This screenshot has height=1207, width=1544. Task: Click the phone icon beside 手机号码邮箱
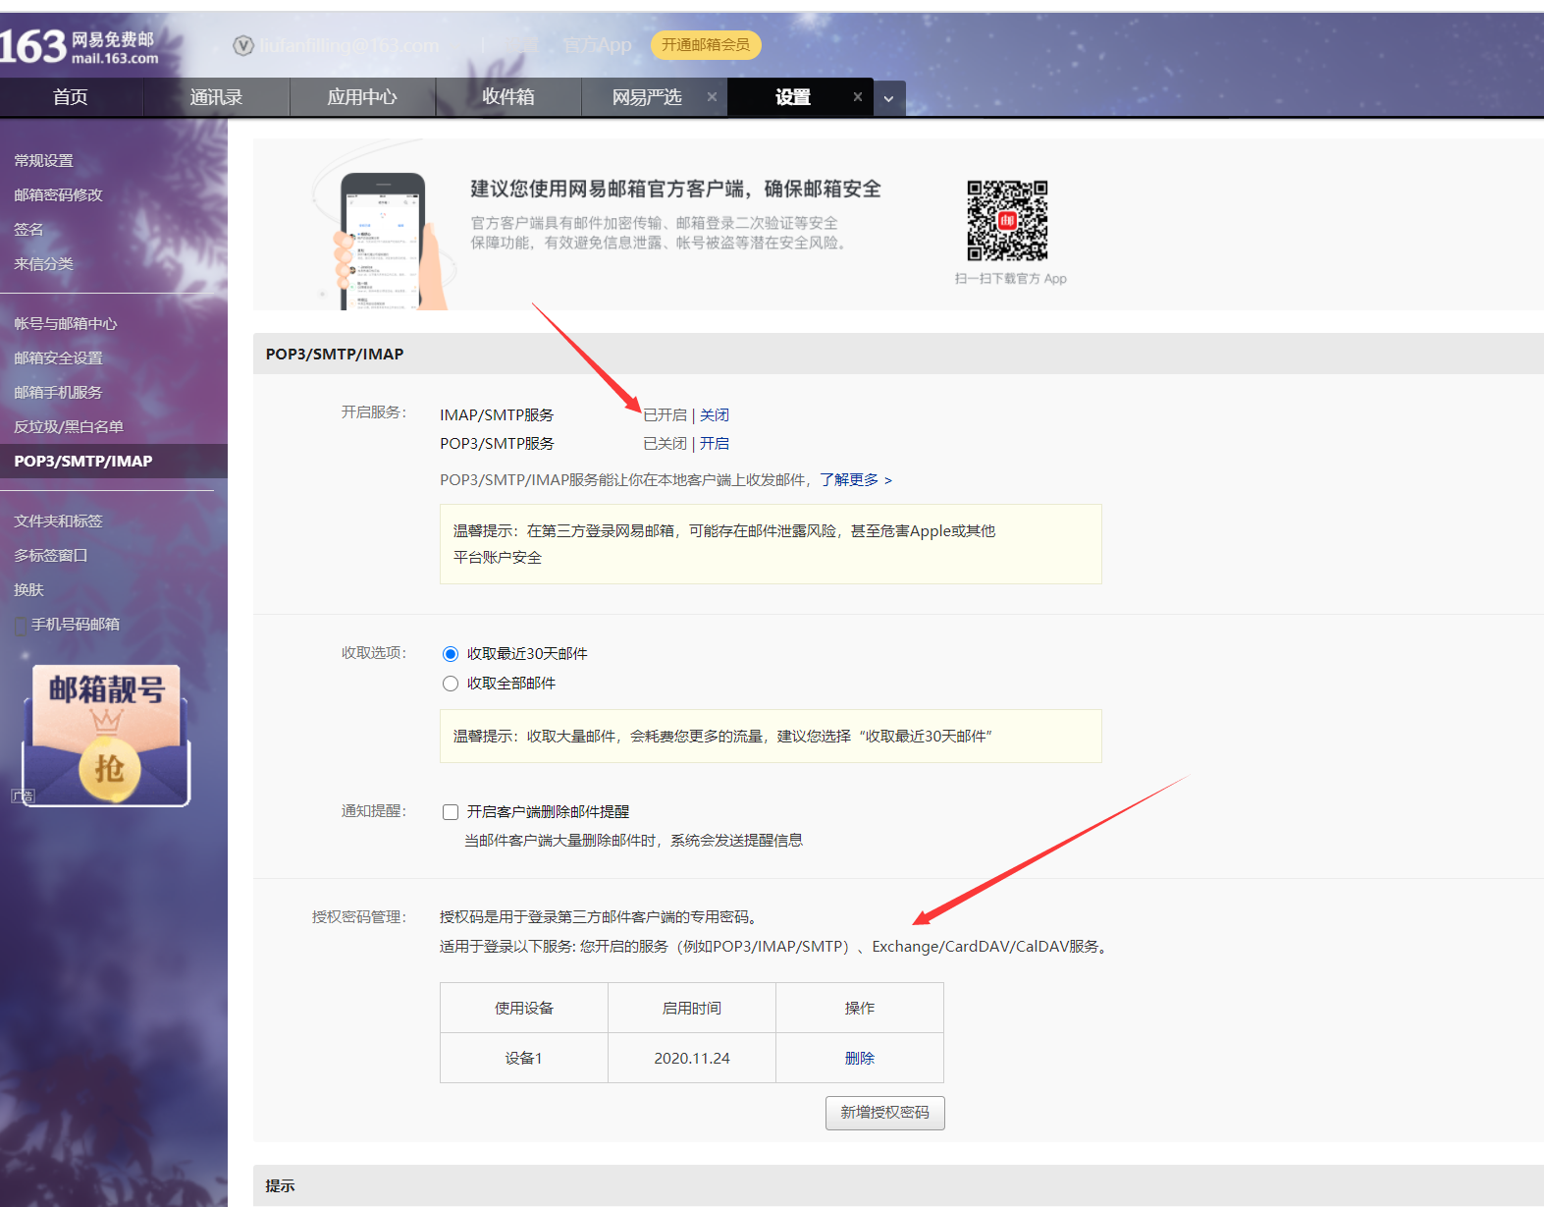tap(21, 626)
